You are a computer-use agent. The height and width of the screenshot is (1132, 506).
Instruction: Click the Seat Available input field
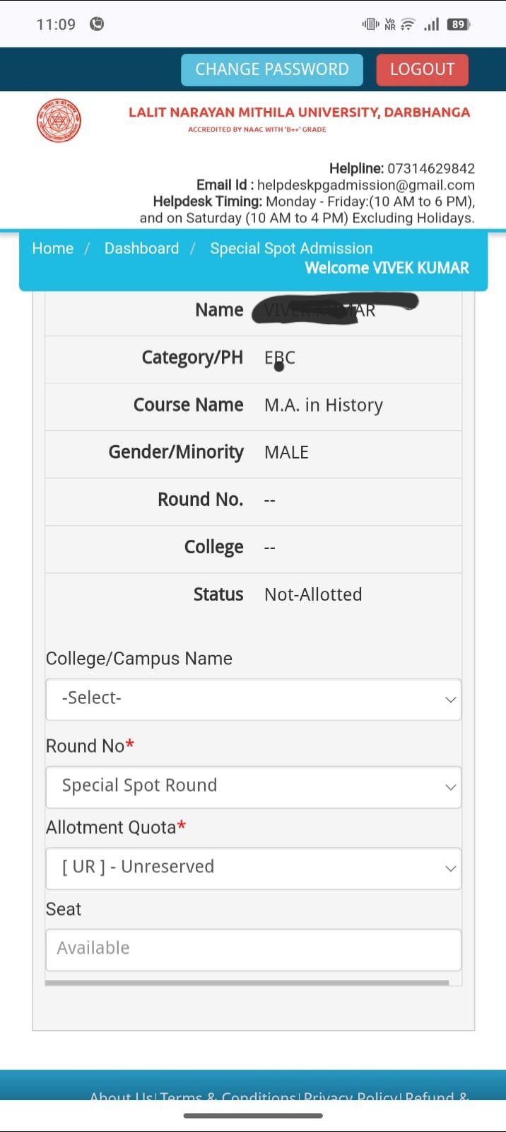click(x=253, y=949)
